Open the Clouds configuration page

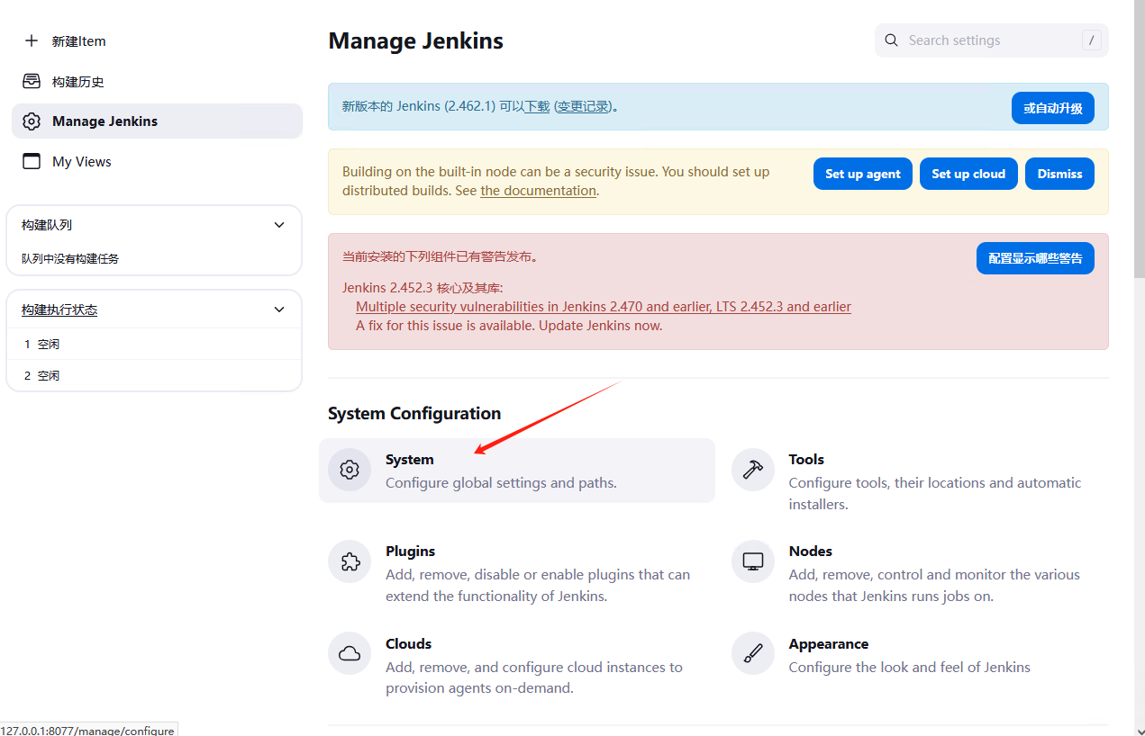(517, 666)
